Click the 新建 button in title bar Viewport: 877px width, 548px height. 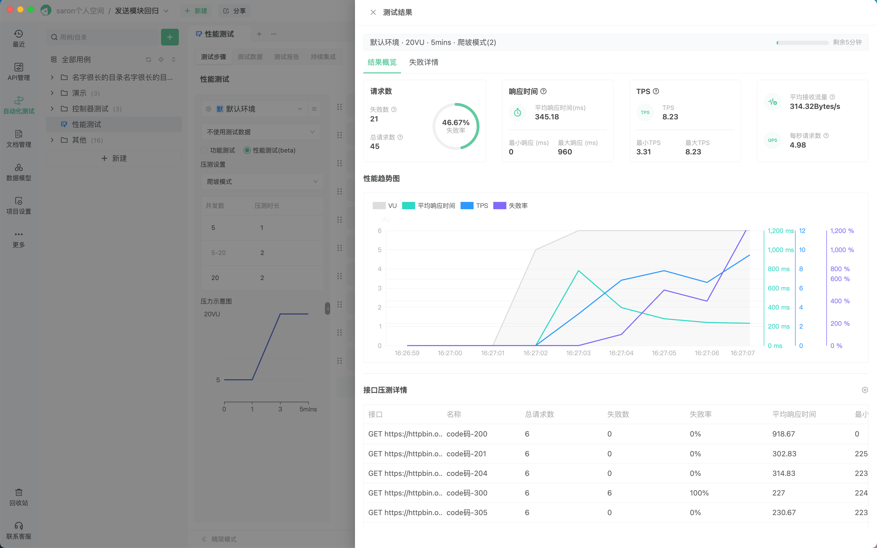[196, 10]
